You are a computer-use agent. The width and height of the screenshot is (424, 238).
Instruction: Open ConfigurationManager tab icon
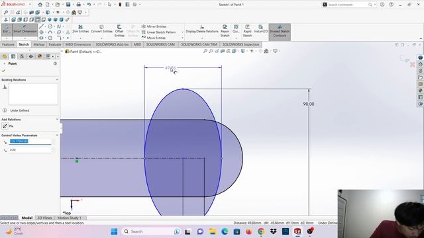(22, 56)
